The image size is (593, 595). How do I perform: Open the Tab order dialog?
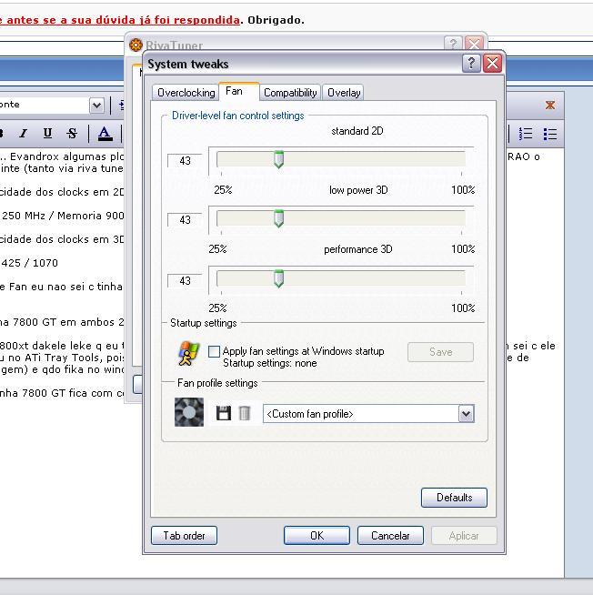click(x=184, y=536)
